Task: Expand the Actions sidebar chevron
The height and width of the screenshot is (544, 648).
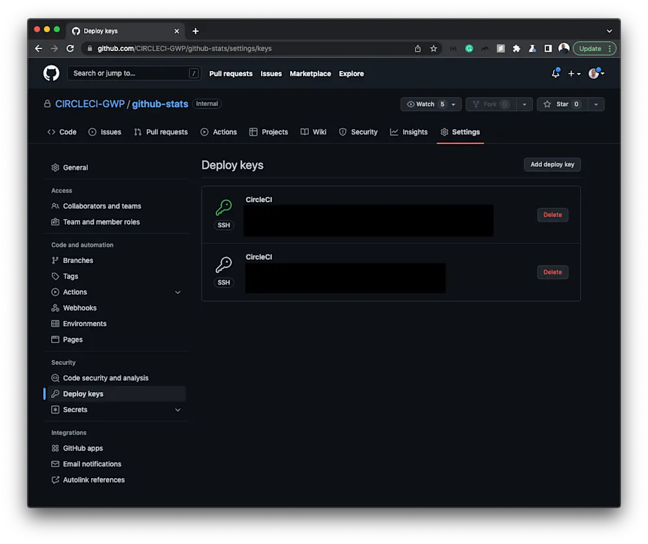Action: [x=178, y=292]
